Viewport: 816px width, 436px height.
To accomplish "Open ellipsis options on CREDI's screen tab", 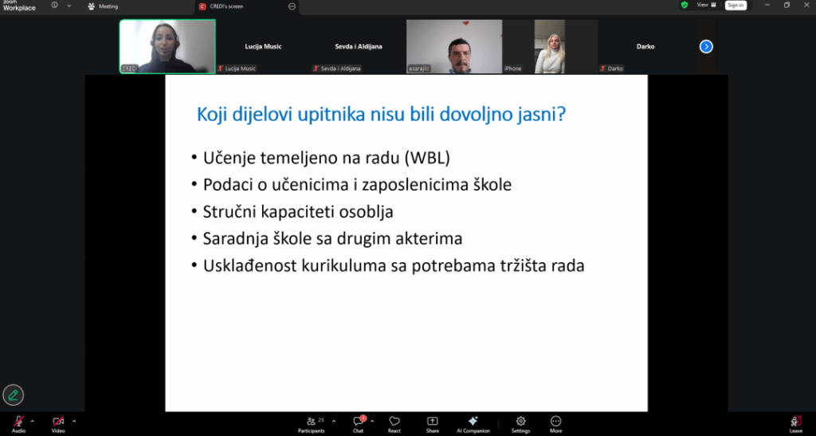I will click(292, 6).
